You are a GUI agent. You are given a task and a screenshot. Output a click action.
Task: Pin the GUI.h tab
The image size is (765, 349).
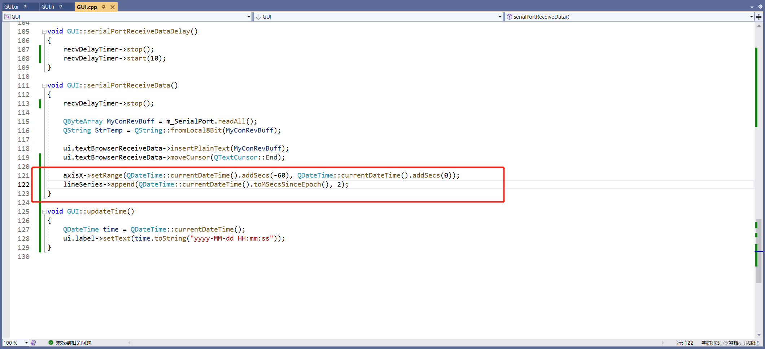coord(61,7)
